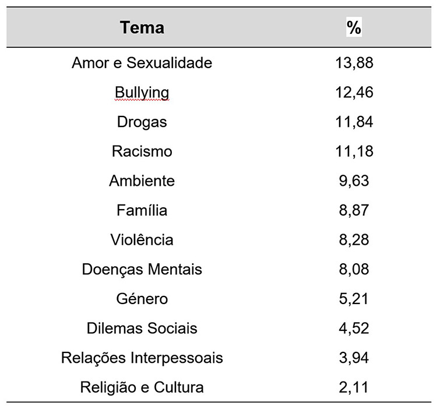Select the "Amor e Sexualidade" cell
437x406 pixels.
click(x=142, y=62)
